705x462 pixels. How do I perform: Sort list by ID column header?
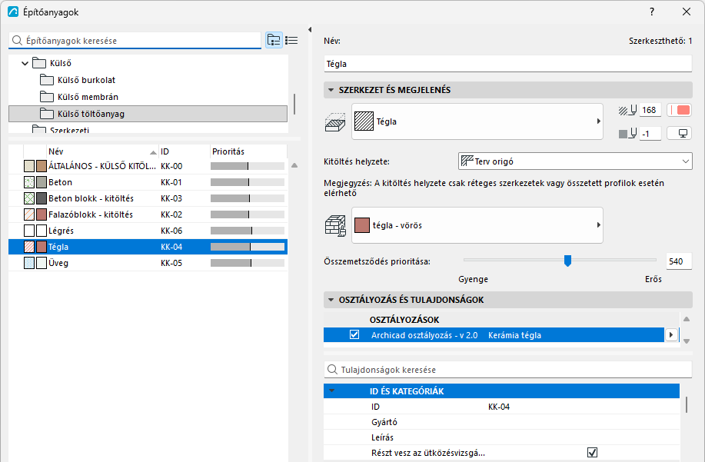185,151
